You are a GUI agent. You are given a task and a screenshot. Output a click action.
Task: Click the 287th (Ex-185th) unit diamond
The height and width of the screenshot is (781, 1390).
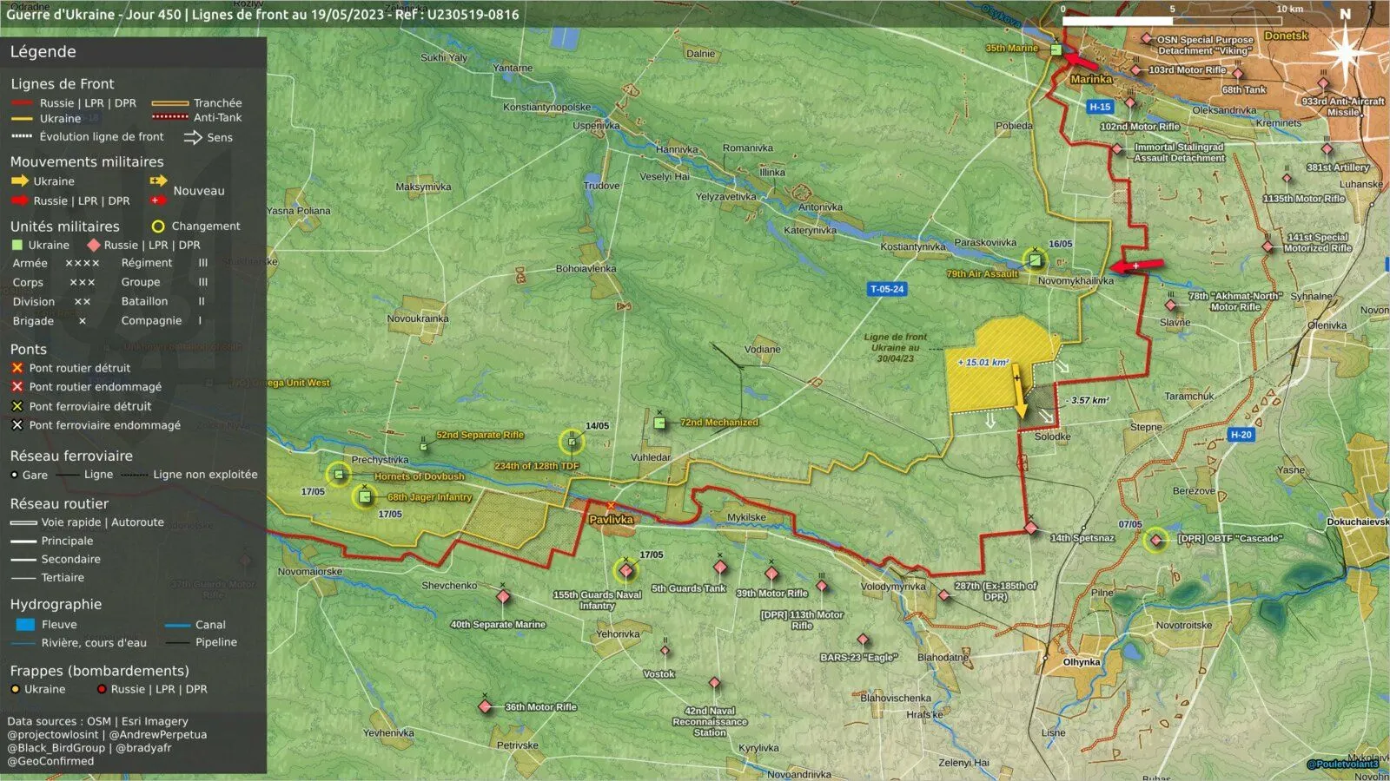click(944, 595)
